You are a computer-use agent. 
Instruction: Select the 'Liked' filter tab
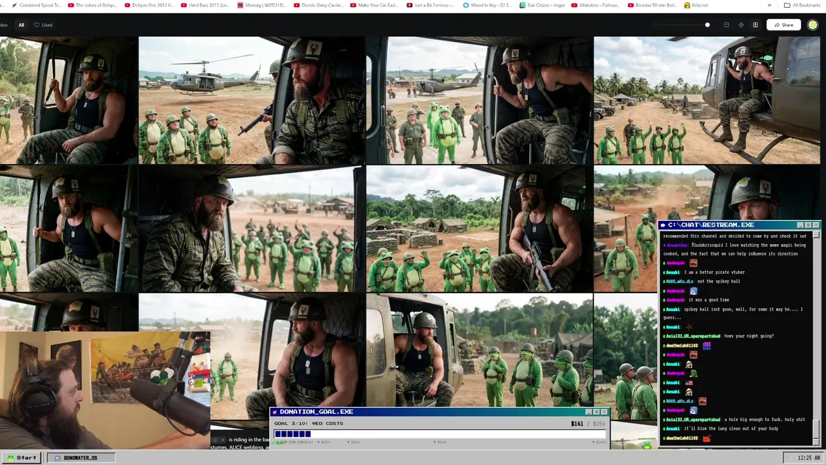coord(43,25)
